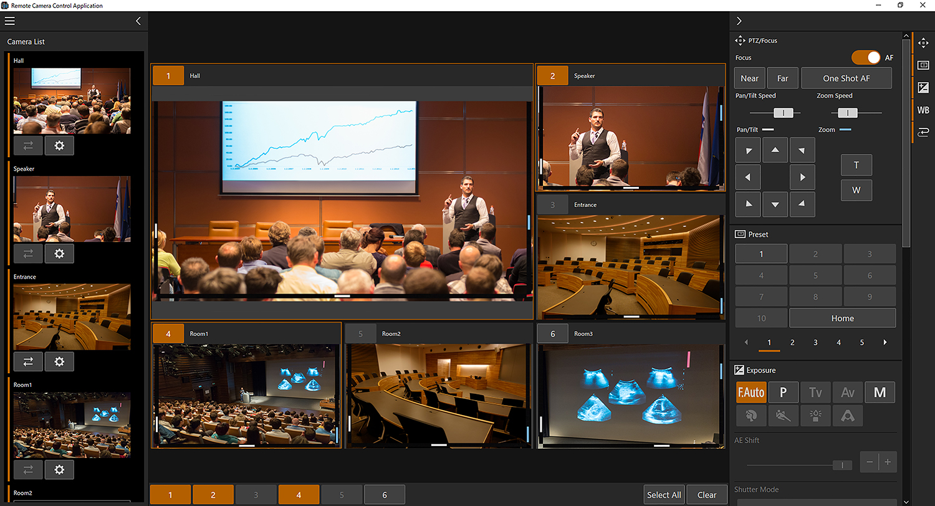Viewport: 935px width, 506px height.
Task: Open the hamburger menu
Action: pos(9,21)
